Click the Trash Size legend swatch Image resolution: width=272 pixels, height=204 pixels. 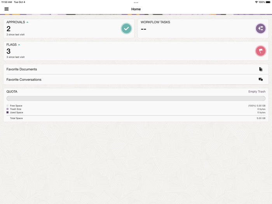(x=7, y=109)
